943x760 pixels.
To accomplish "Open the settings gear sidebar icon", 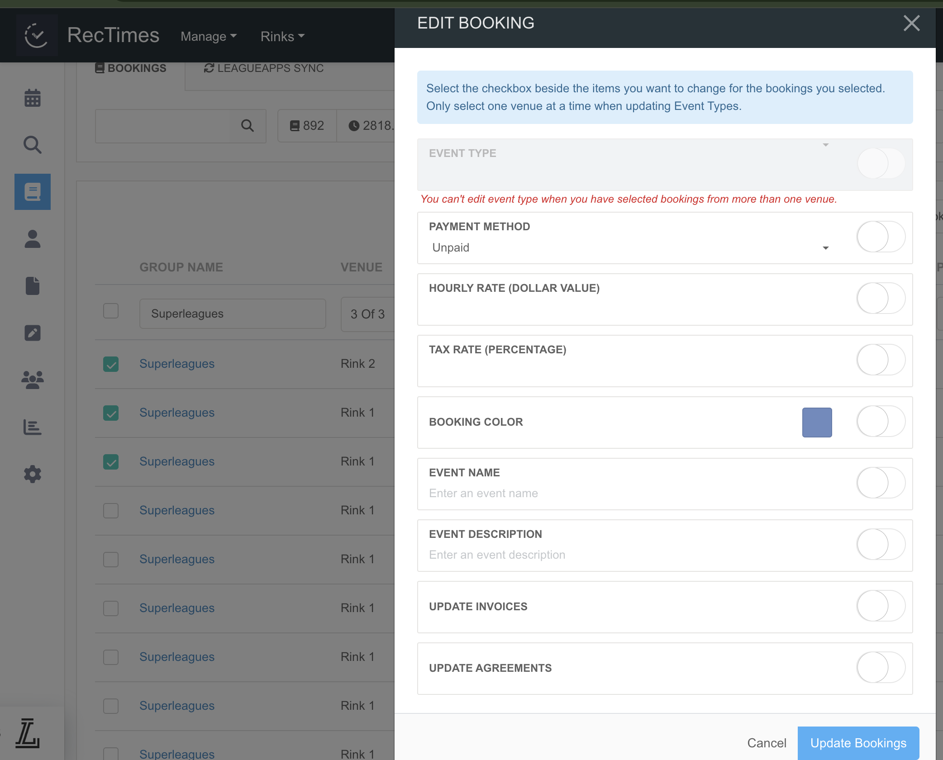I will [33, 474].
